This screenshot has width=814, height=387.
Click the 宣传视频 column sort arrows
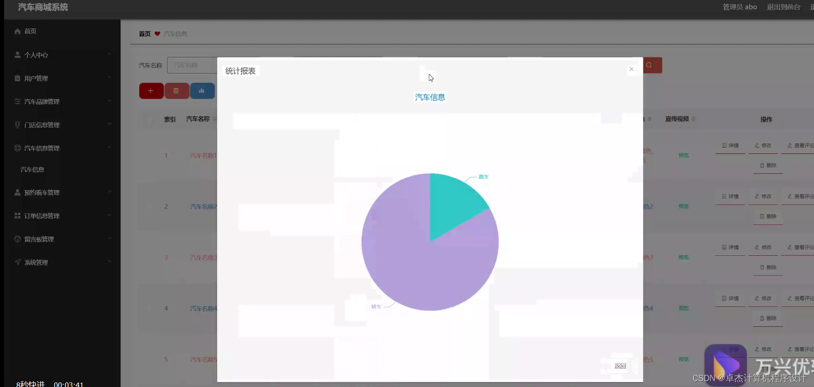(694, 119)
